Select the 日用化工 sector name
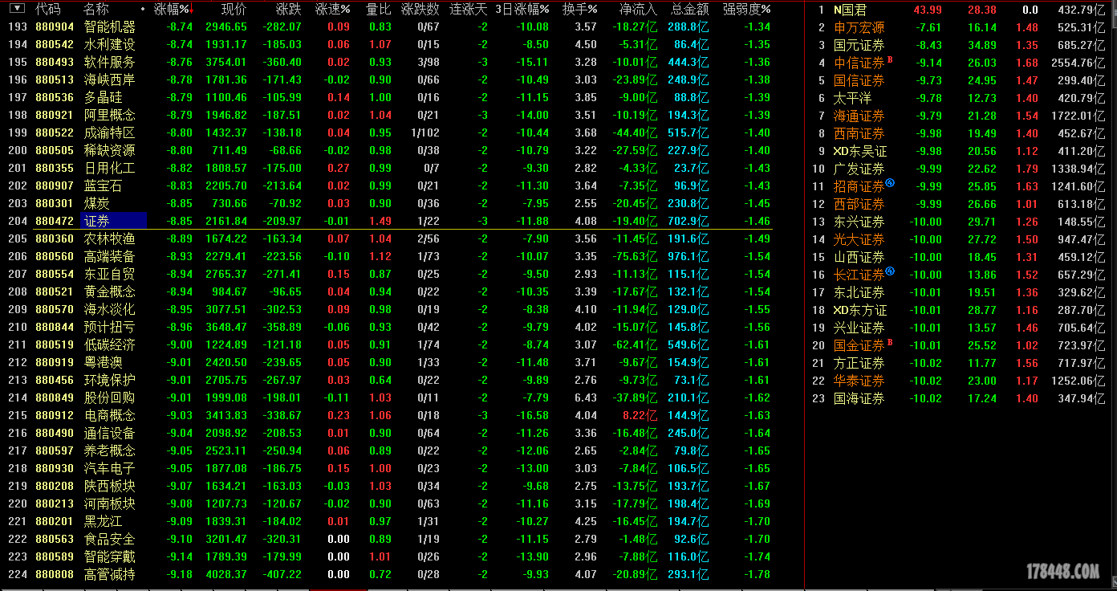 110,168
